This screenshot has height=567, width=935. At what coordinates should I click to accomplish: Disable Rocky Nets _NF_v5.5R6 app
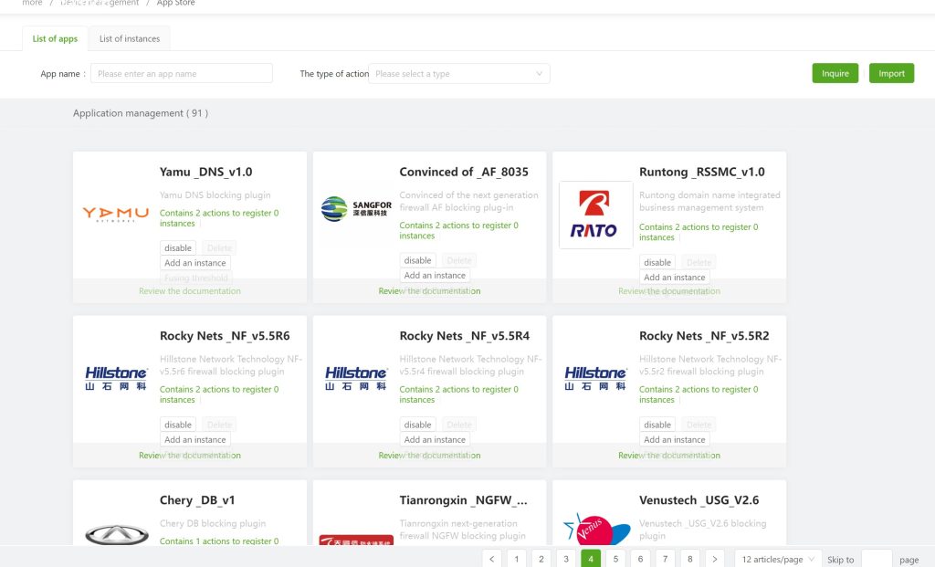pos(178,425)
